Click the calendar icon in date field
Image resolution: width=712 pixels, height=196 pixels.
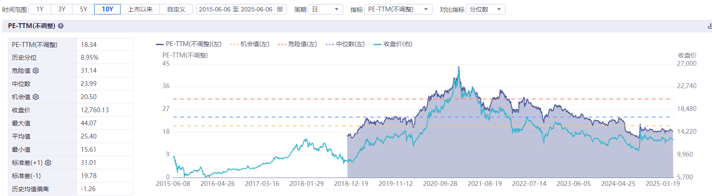(280, 9)
